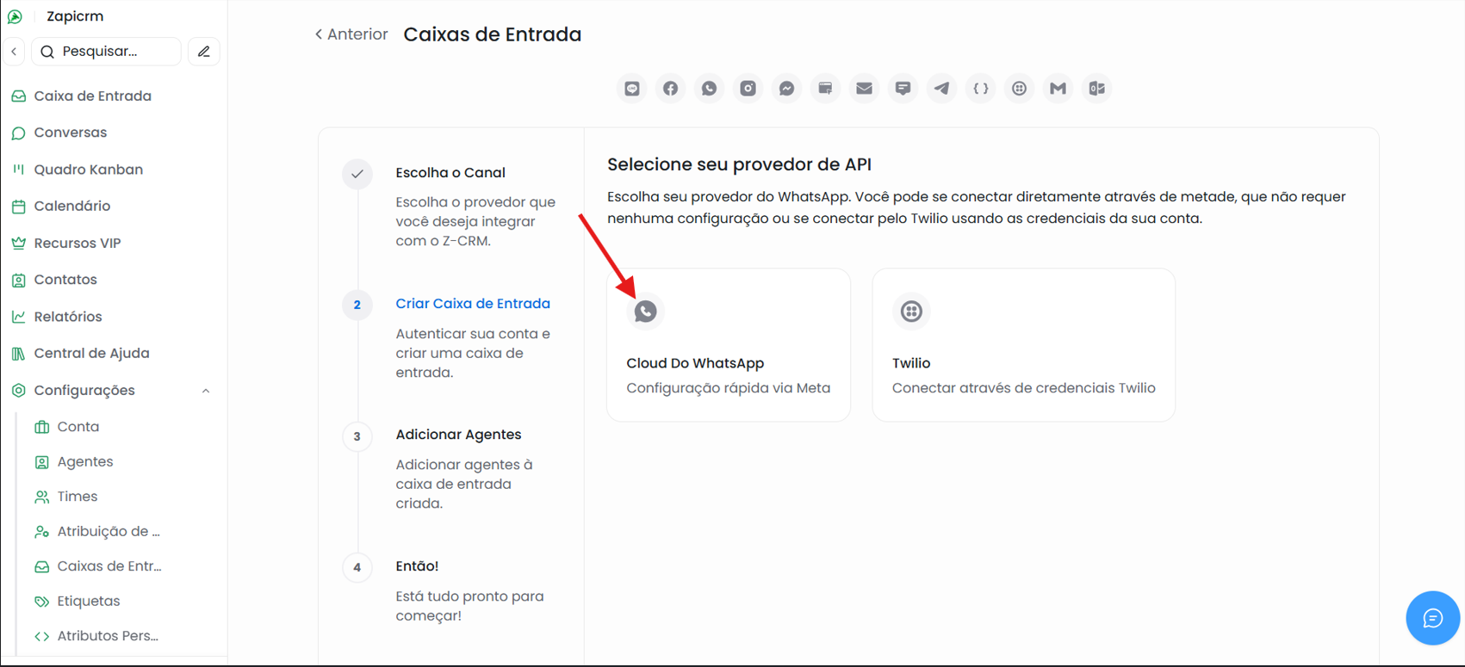The image size is (1465, 667).
Task: Open Relatórios in the sidebar
Action: tap(68, 317)
